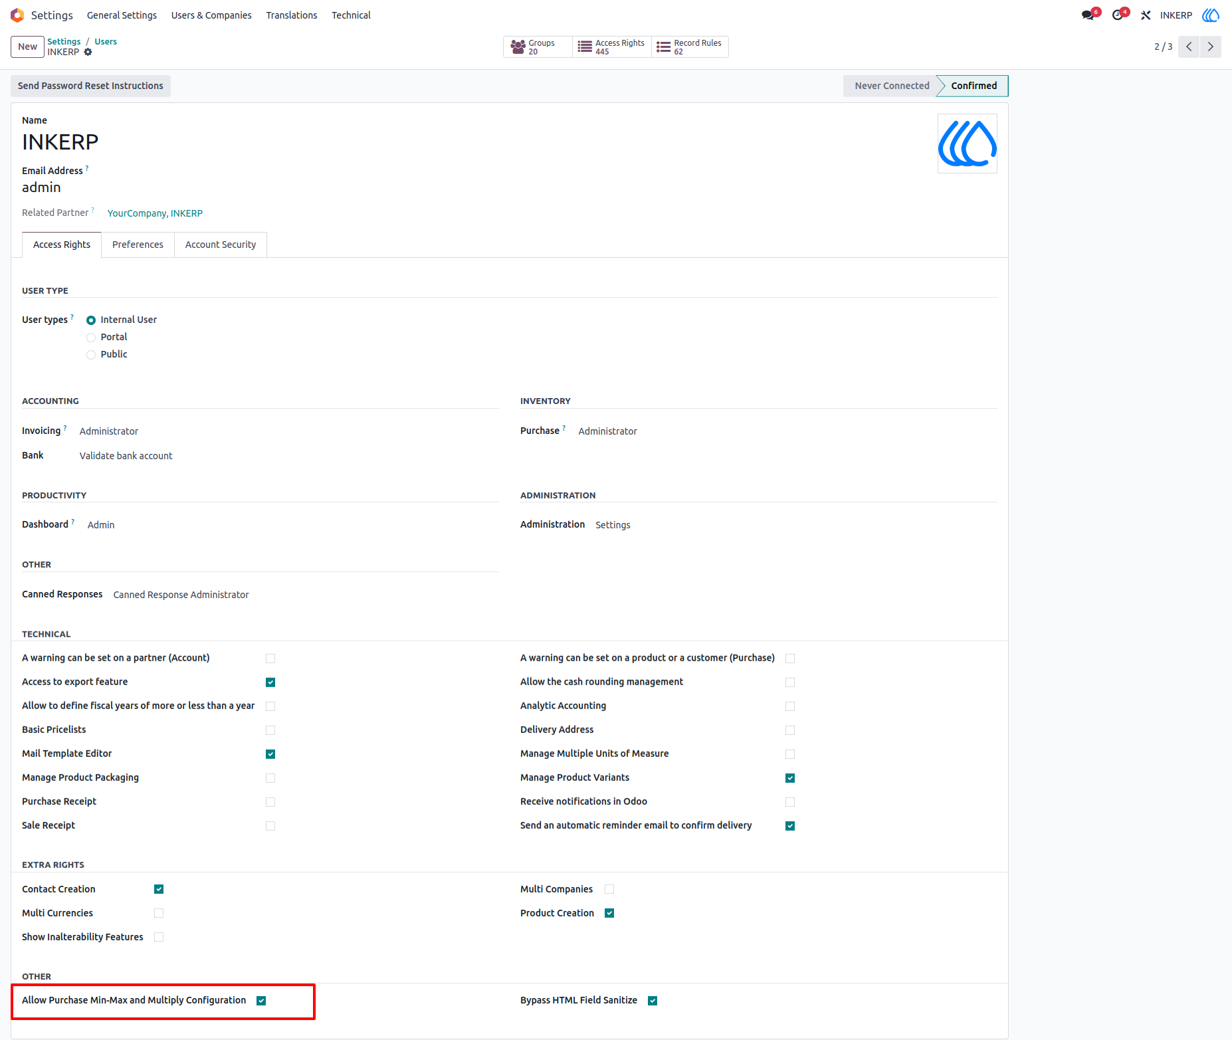Enable the Analytic Accounting checkbox
This screenshot has height=1040, width=1232.
(790, 706)
